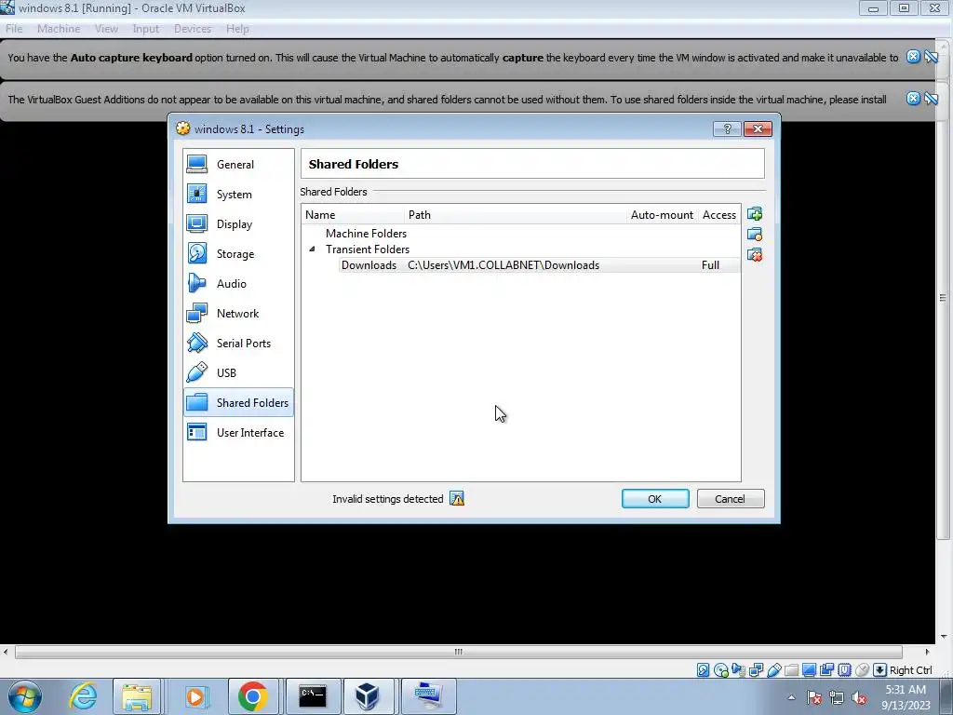Screen dimensions: 953x715
Task: Select the Display settings category
Action: pos(238,224)
